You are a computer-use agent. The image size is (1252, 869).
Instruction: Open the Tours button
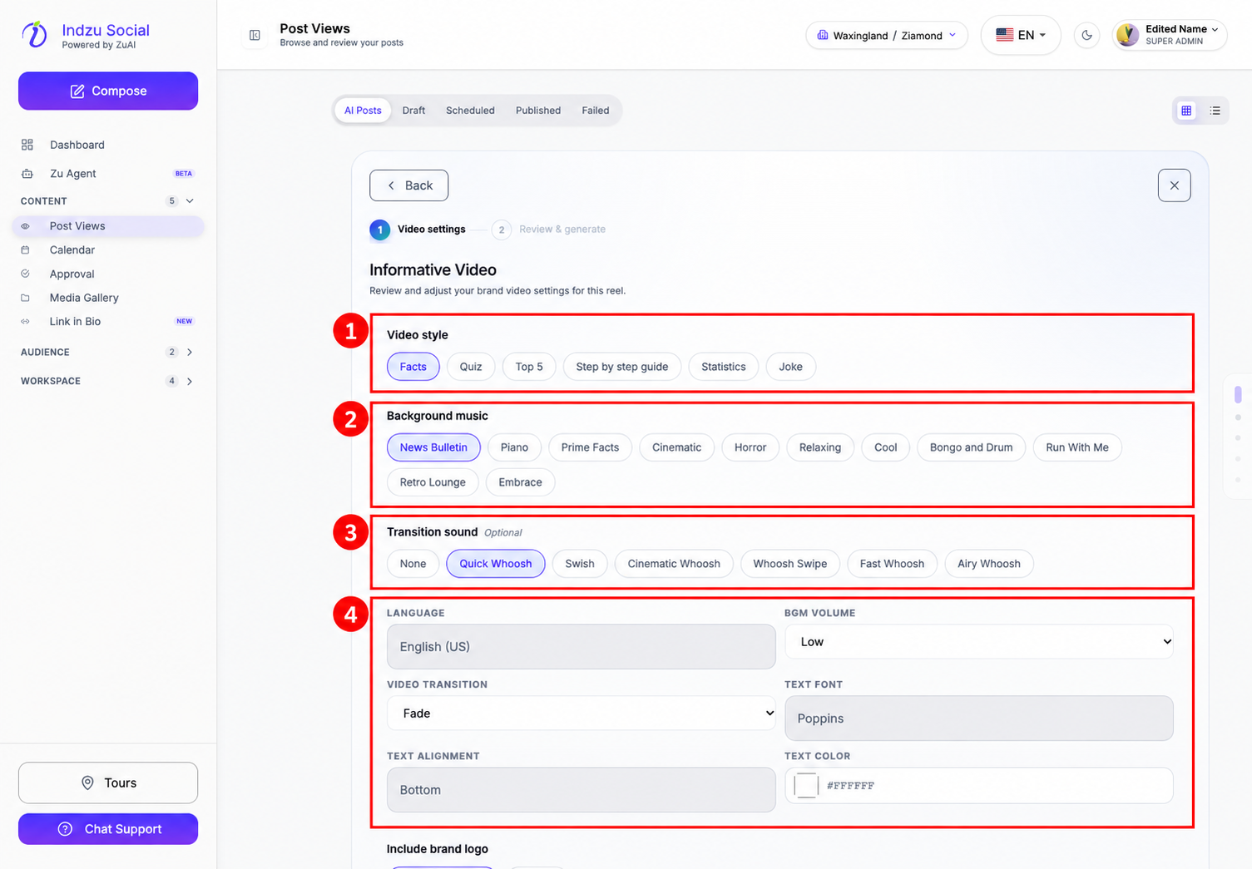coord(108,783)
